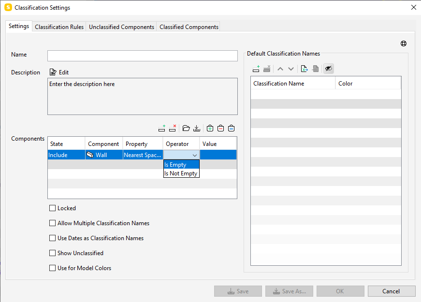Click the Property column header
Screen dimensions: 421x302
[x=143, y=144]
